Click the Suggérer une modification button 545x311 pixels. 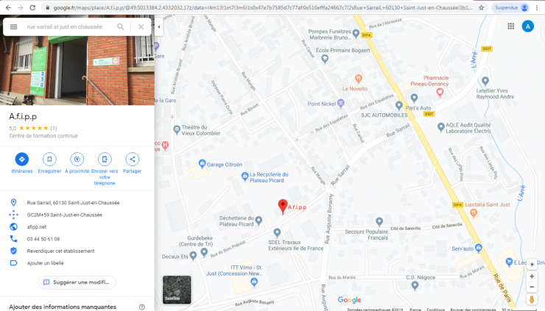tap(77, 282)
